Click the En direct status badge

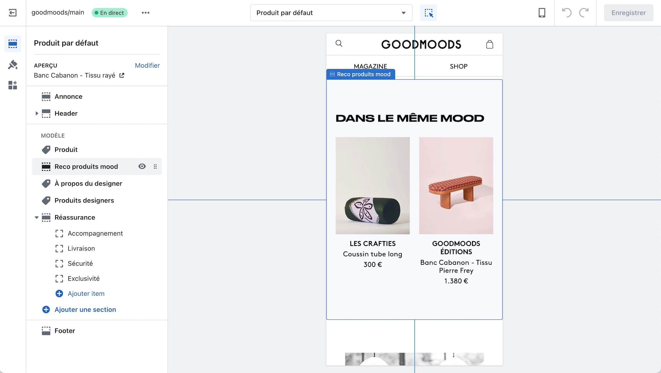110,13
